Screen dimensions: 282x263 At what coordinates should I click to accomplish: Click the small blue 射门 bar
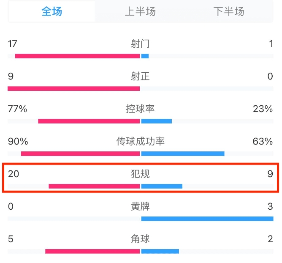[145, 56]
